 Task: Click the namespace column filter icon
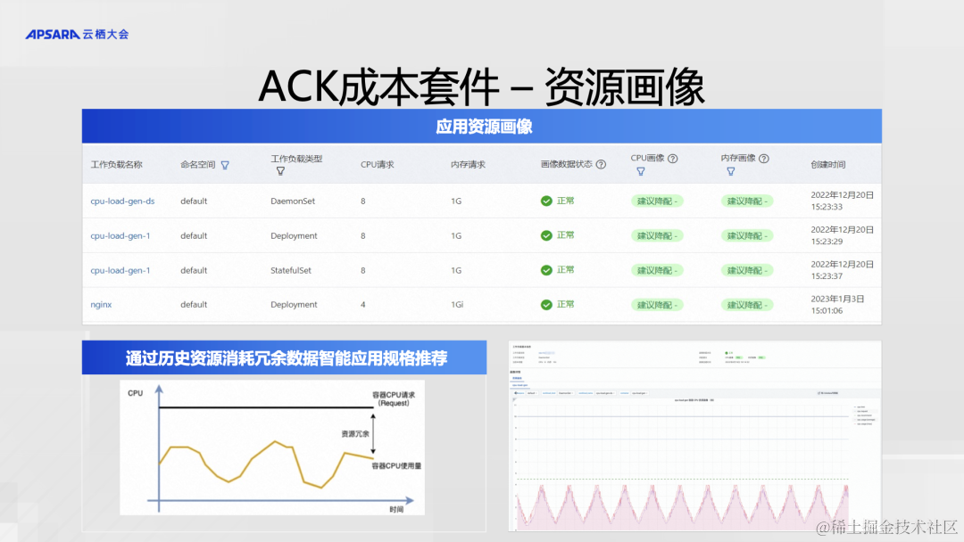tap(225, 165)
